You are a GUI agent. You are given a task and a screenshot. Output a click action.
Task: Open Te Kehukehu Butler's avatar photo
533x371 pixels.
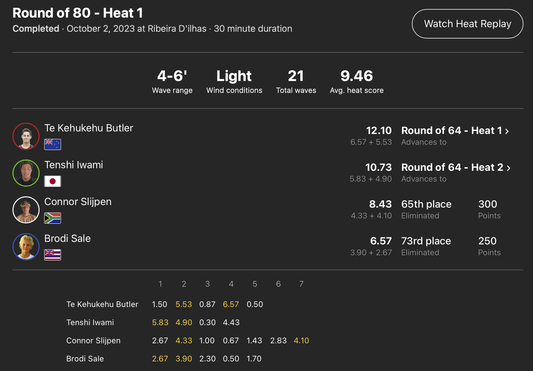26,136
